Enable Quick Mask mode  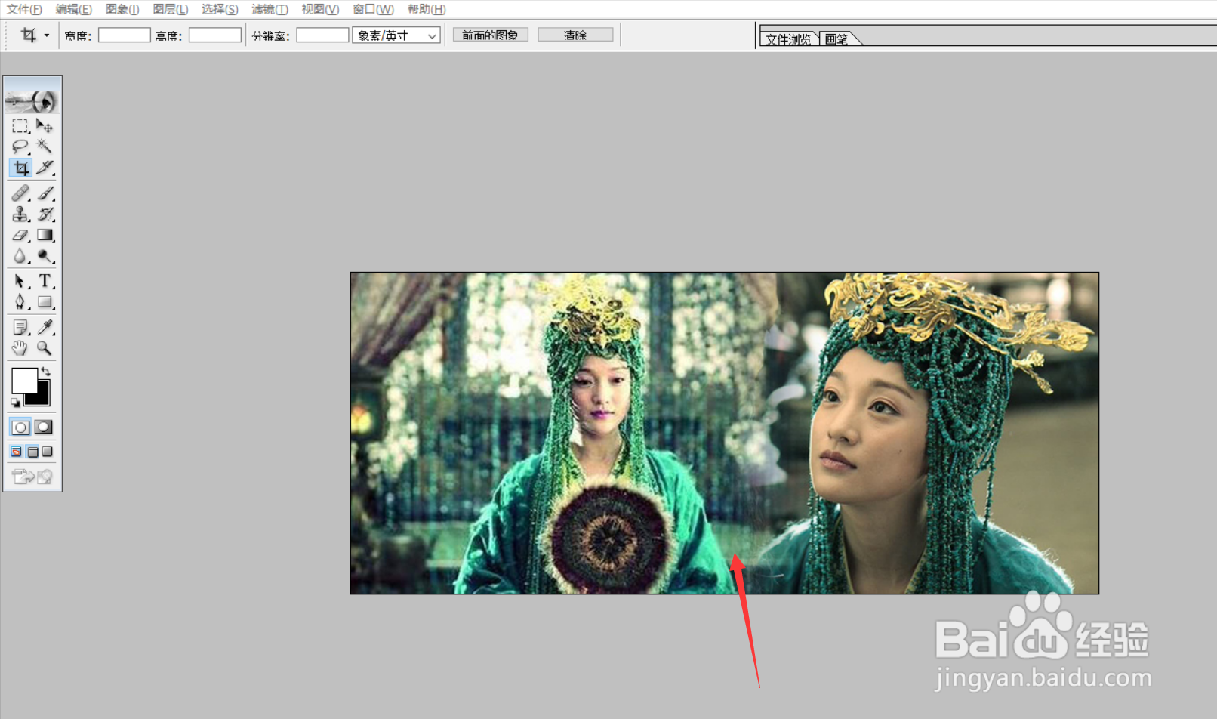coord(44,427)
